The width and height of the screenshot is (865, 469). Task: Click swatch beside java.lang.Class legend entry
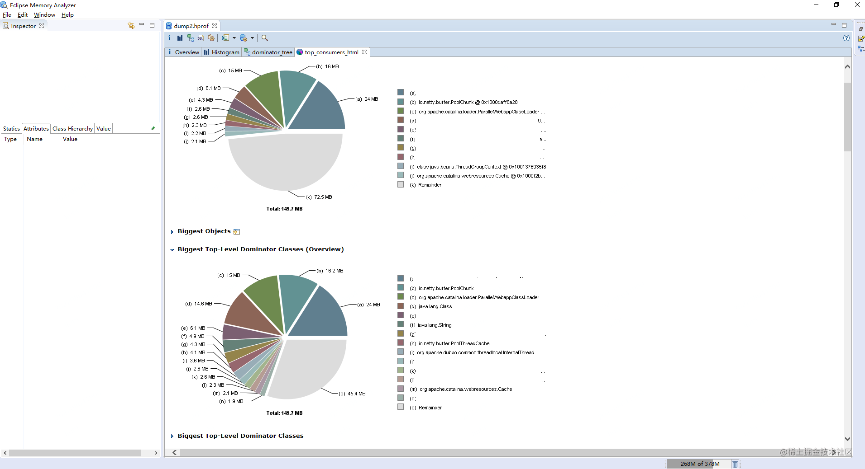[x=401, y=306]
